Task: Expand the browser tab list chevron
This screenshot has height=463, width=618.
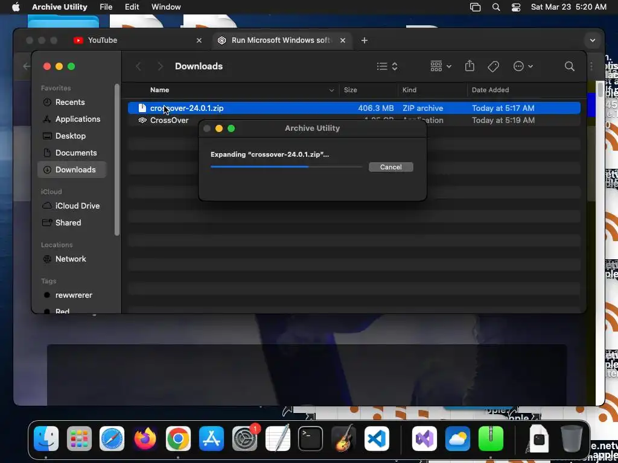Action: (x=593, y=40)
